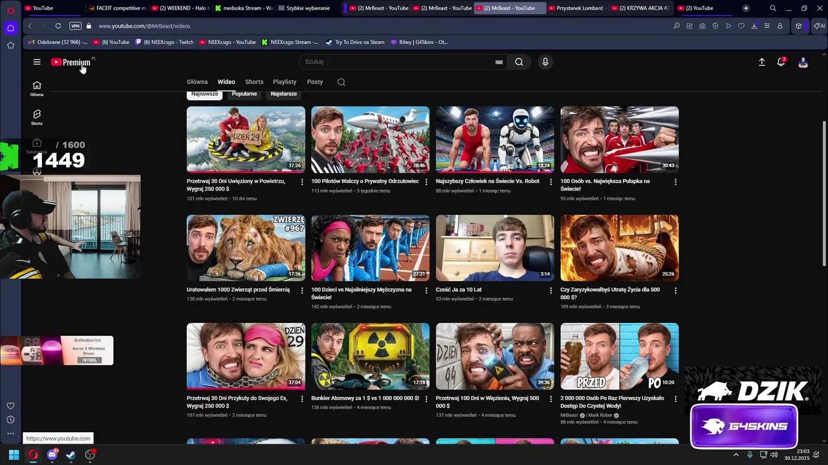Open Windows Start button on taskbar
Viewport: 828px width, 465px height.
click(14, 455)
